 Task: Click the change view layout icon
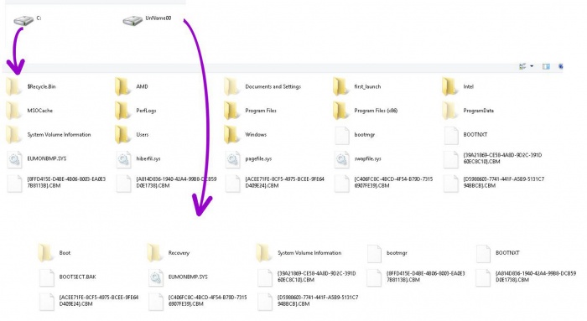[522, 66]
